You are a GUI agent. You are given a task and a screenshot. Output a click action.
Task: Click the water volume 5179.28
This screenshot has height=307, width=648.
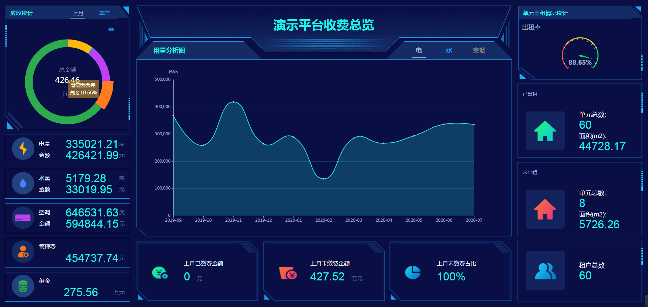point(86,178)
